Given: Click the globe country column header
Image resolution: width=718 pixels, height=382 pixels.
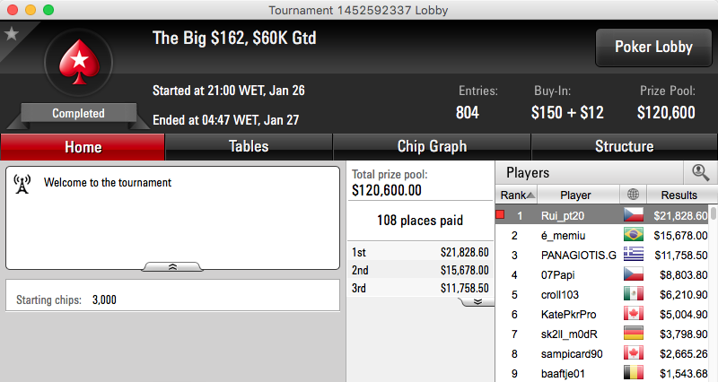Looking at the screenshot, I should [634, 195].
